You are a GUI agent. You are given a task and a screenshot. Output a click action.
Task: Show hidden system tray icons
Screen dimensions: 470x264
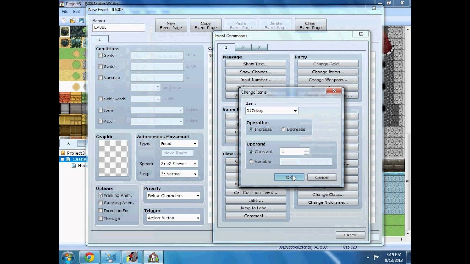coord(368,257)
